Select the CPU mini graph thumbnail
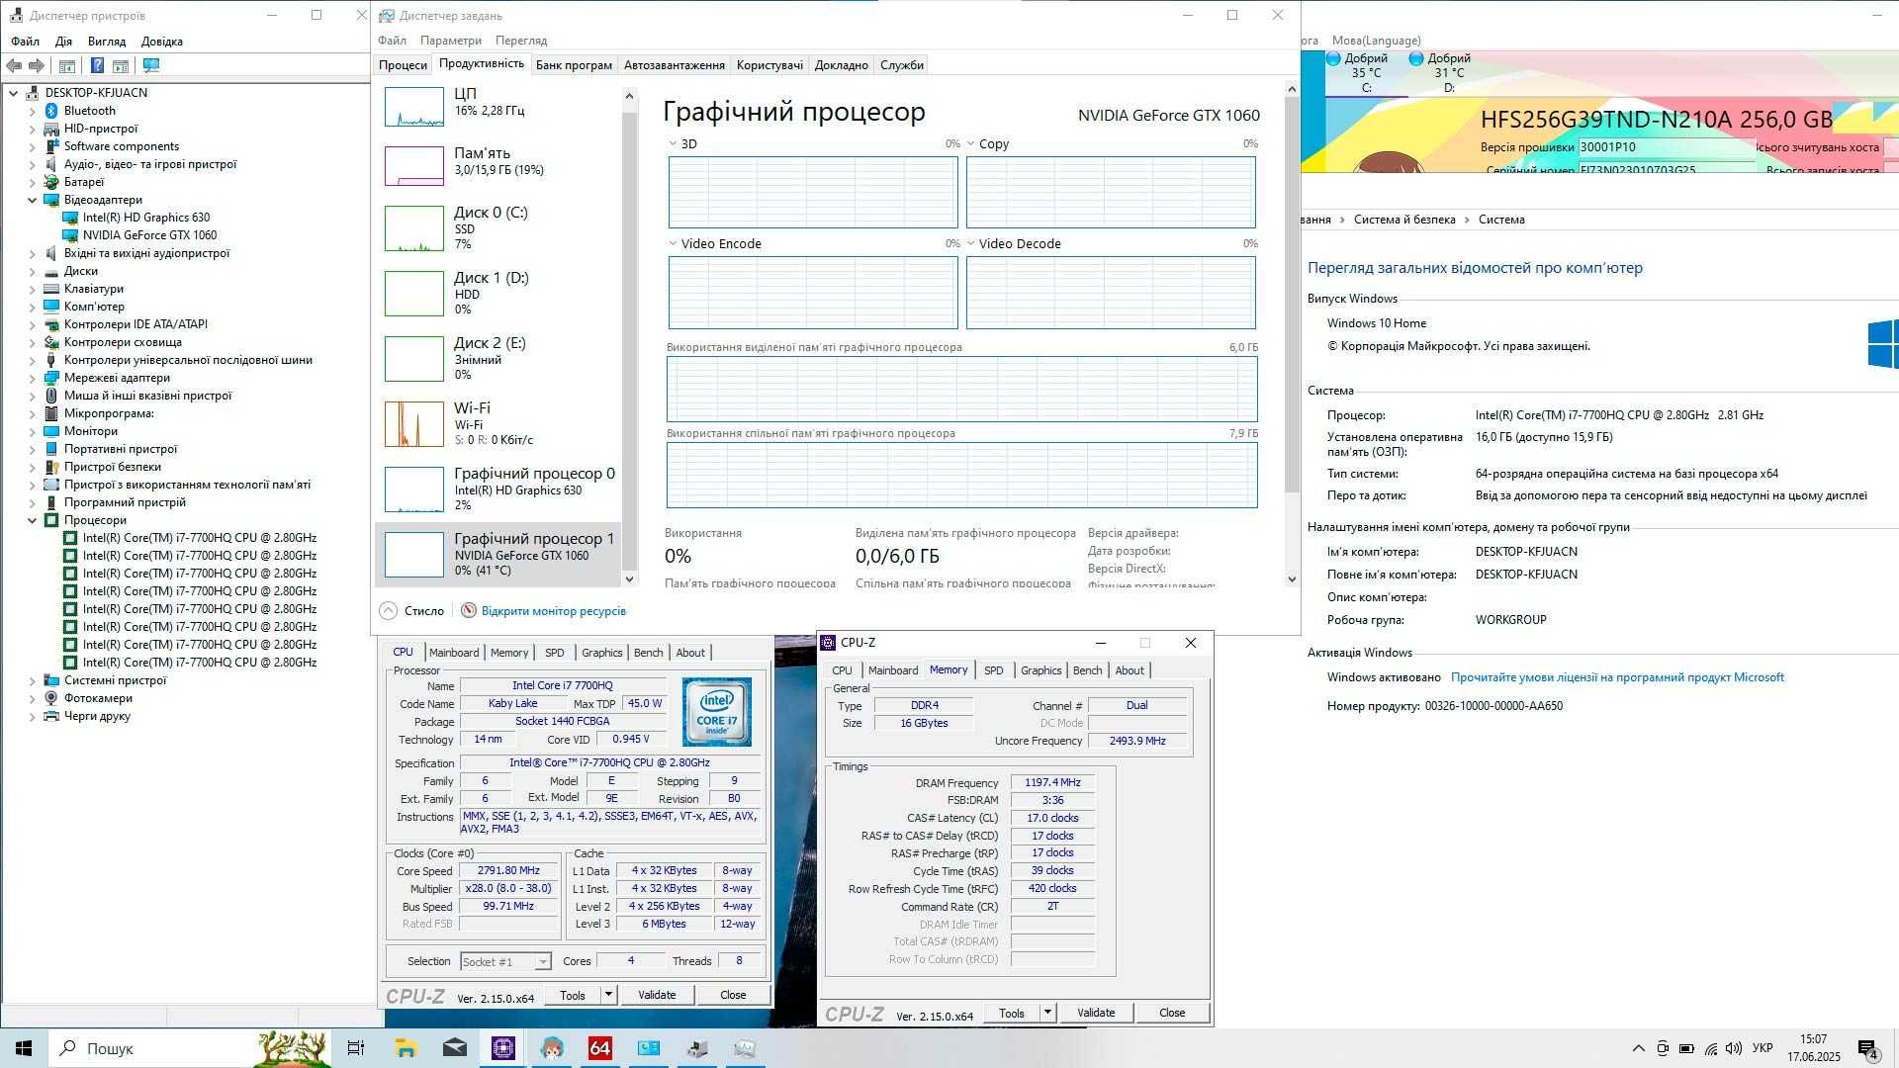Viewport: 1899px width, 1068px height. pos(413,107)
